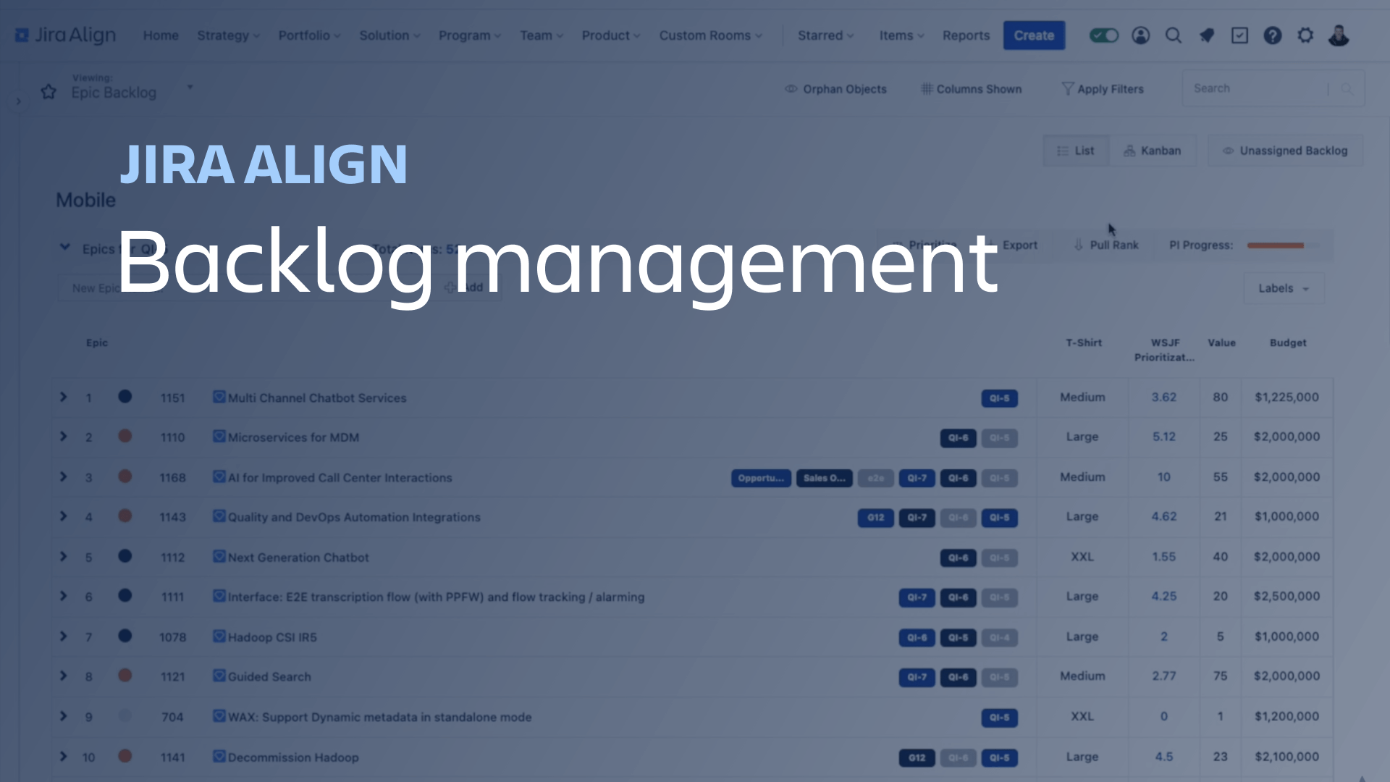Open the Strategy menu
Image resolution: width=1390 pixels, height=782 pixels.
click(227, 35)
